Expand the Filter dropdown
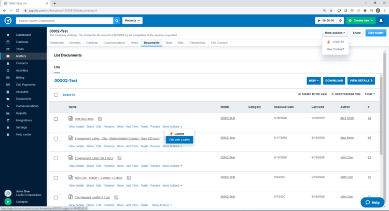Viewport: 389px width, 211px height. point(370,94)
